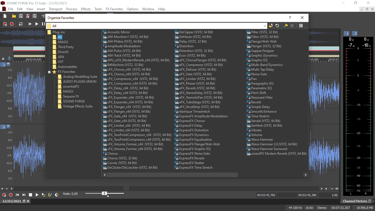This screenshot has width=375, height=211.
Task: Click the Help question mark in Organize Favorites
Action: click(290, 18)
